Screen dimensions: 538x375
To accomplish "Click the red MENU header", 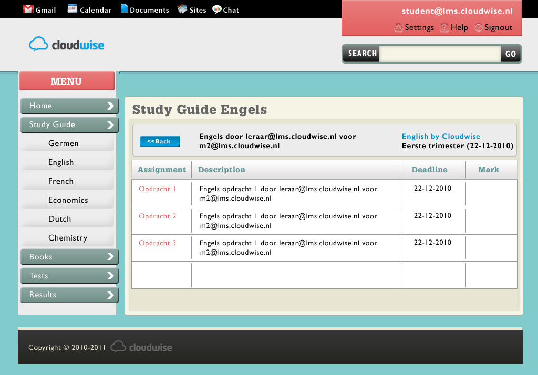I will (67, 81).
